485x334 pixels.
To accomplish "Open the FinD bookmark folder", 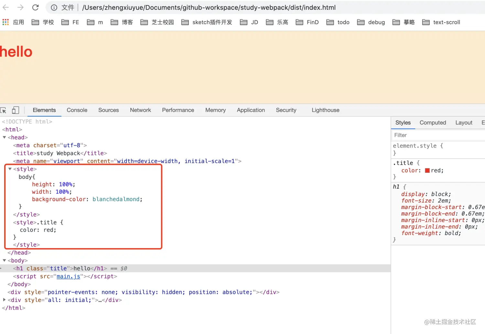I will pos(307,22).
